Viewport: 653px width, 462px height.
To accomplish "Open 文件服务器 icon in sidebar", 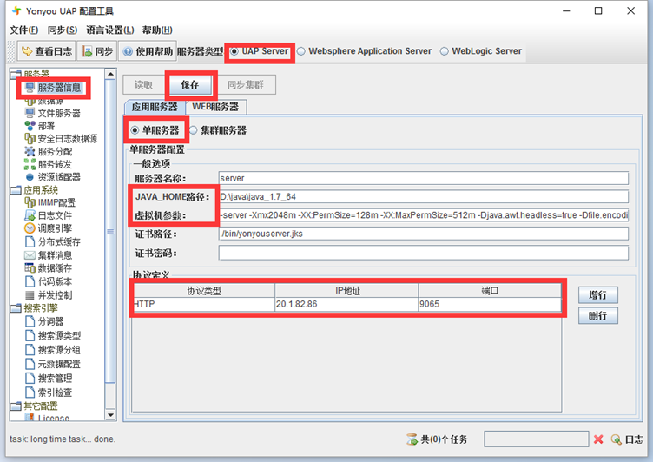I will pos(30,113).
